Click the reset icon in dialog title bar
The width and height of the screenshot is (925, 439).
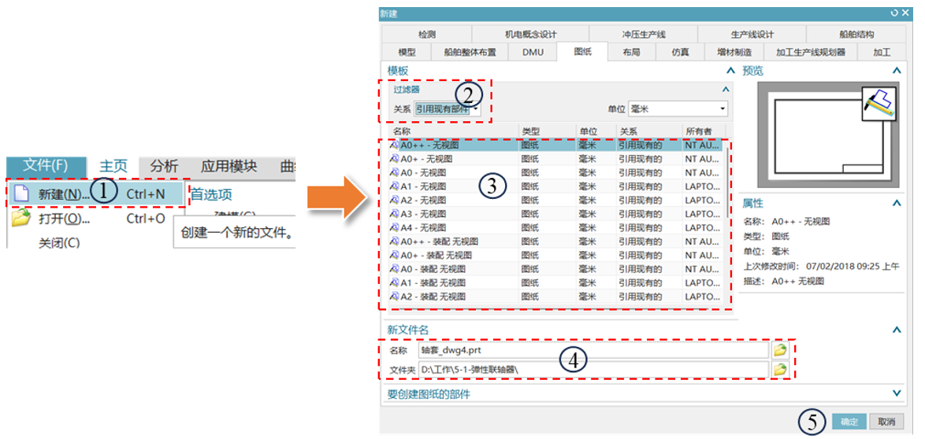[894, 13]
